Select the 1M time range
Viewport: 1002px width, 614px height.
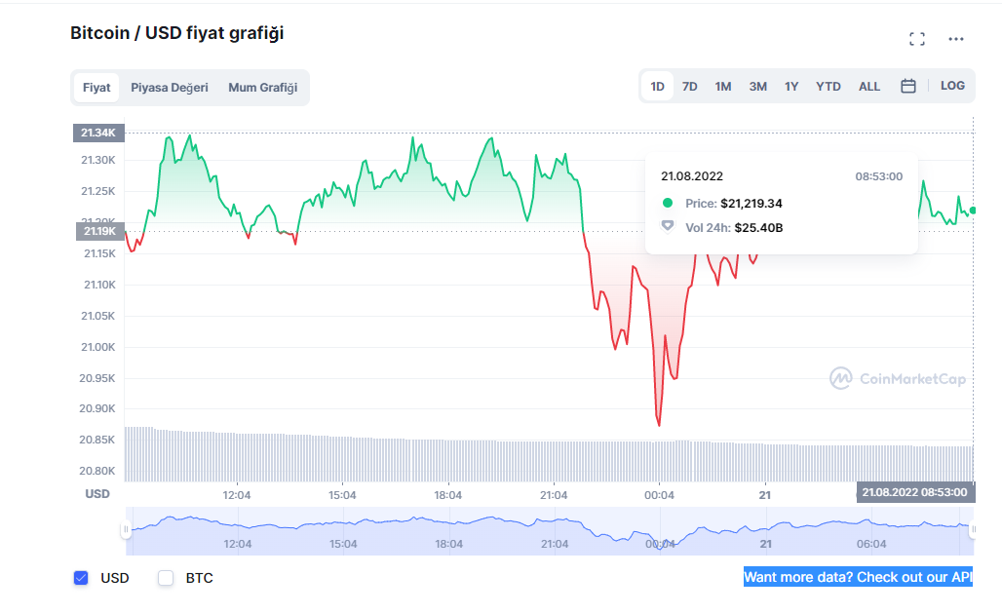click(723, 87)
